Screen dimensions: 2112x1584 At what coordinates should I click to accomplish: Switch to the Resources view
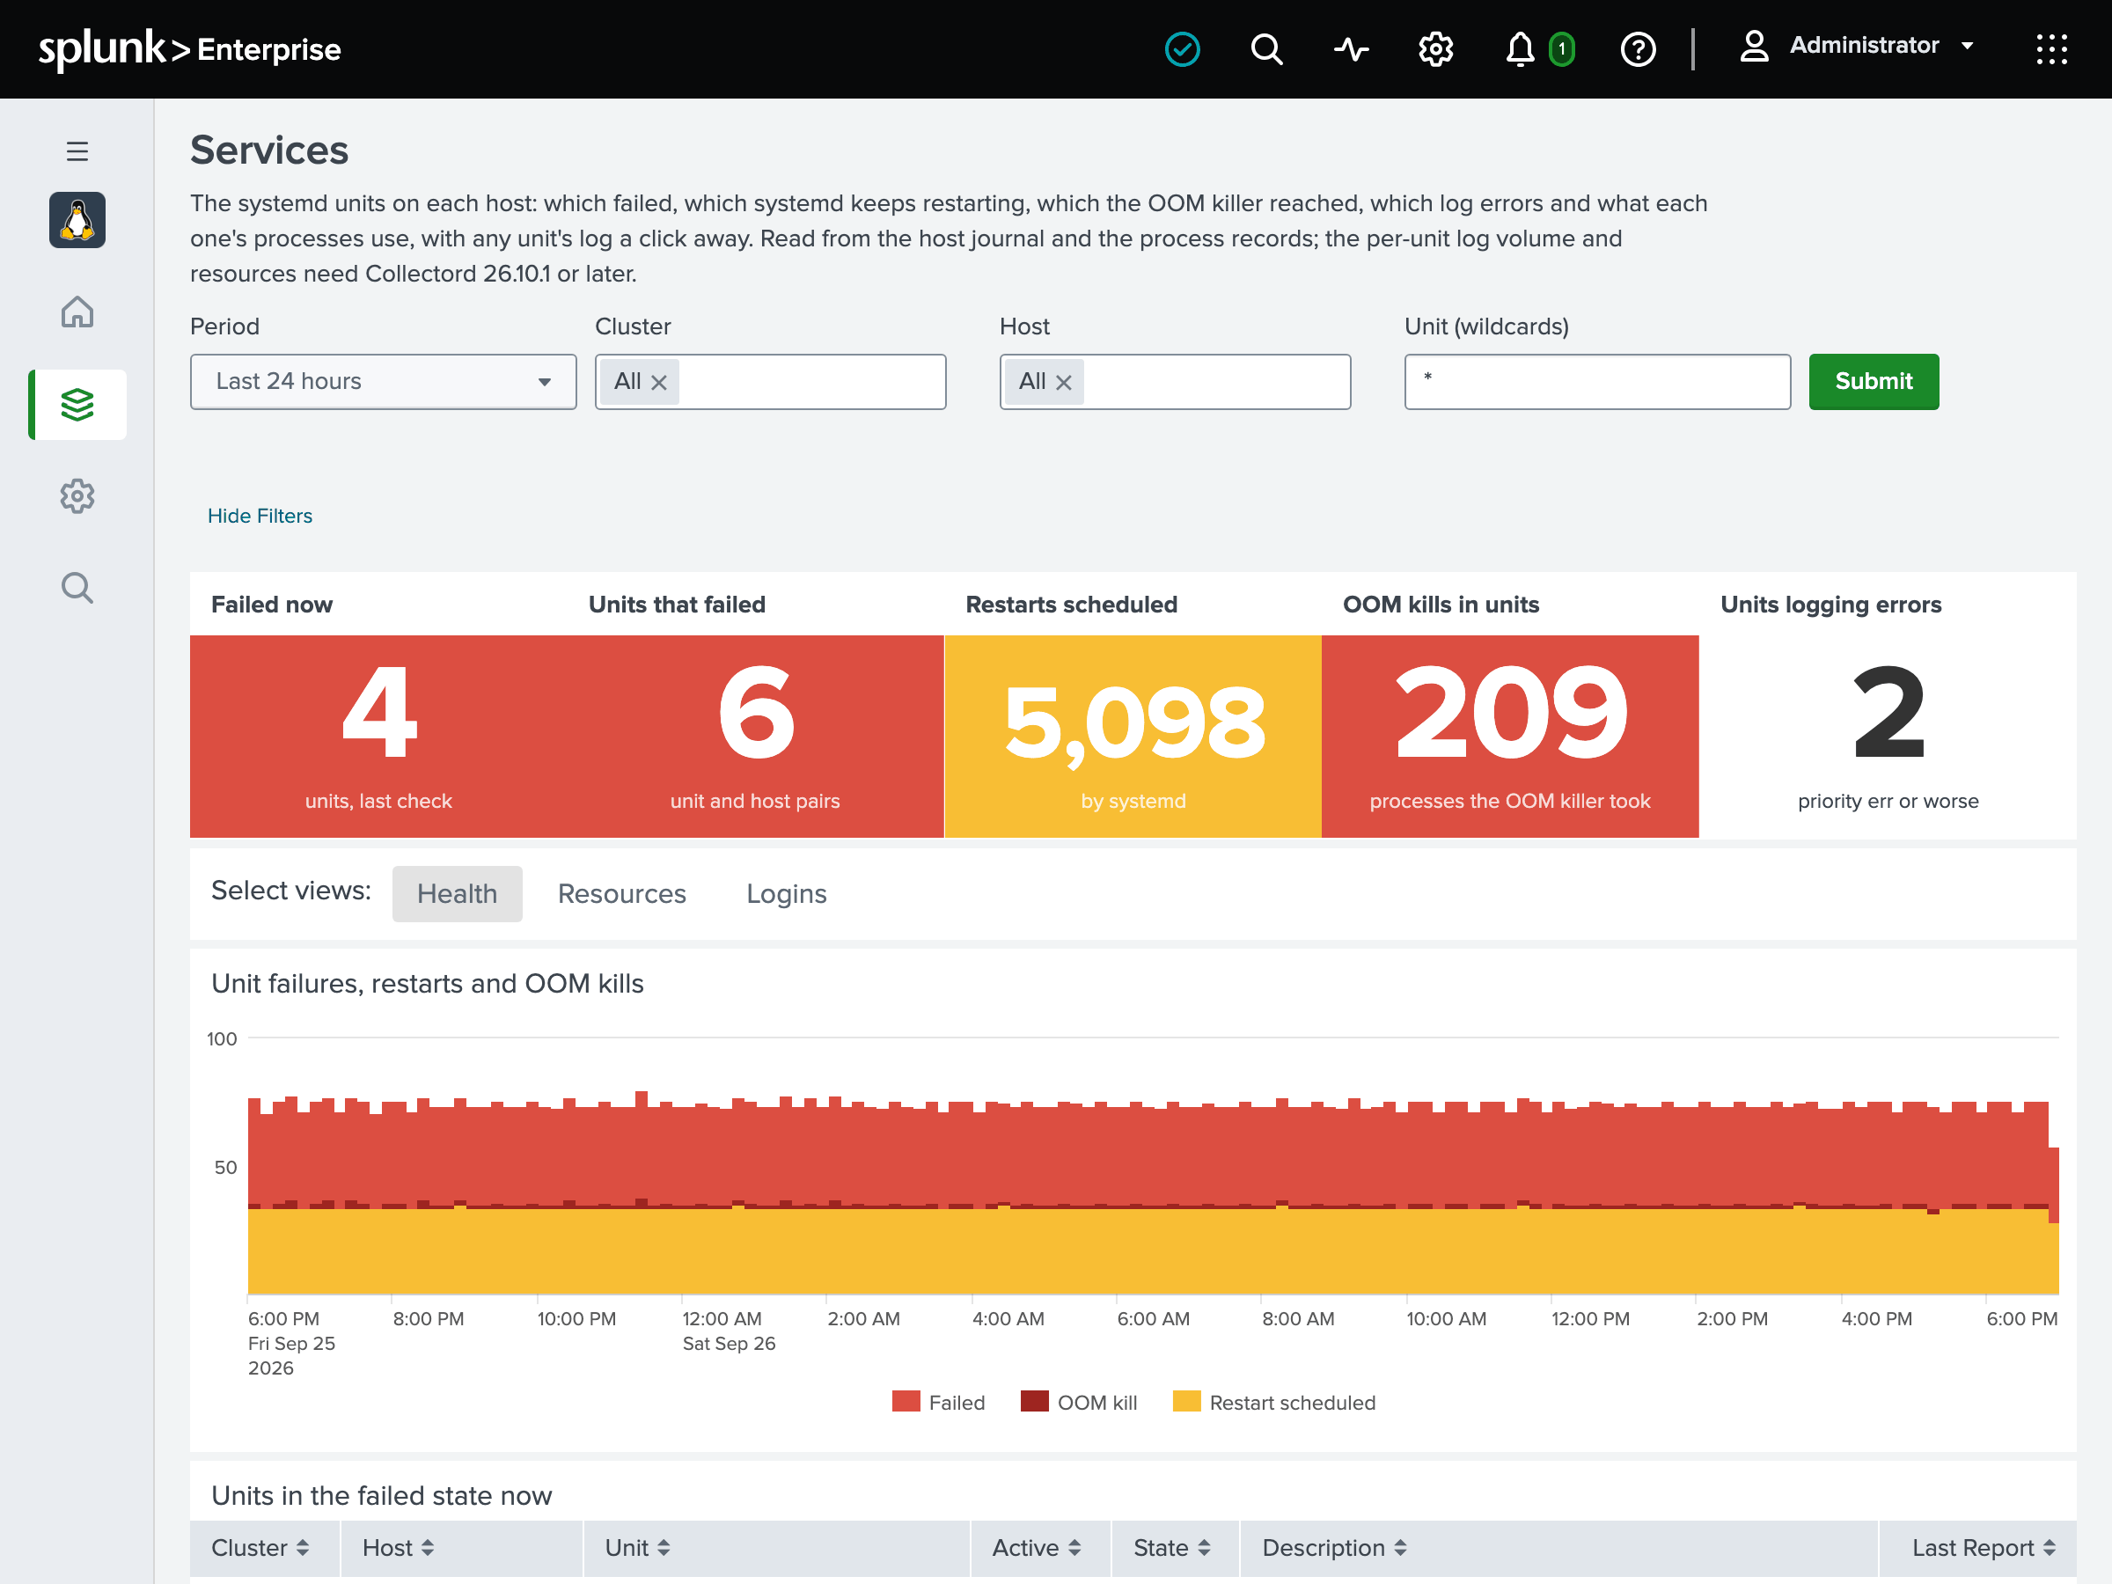621,894
